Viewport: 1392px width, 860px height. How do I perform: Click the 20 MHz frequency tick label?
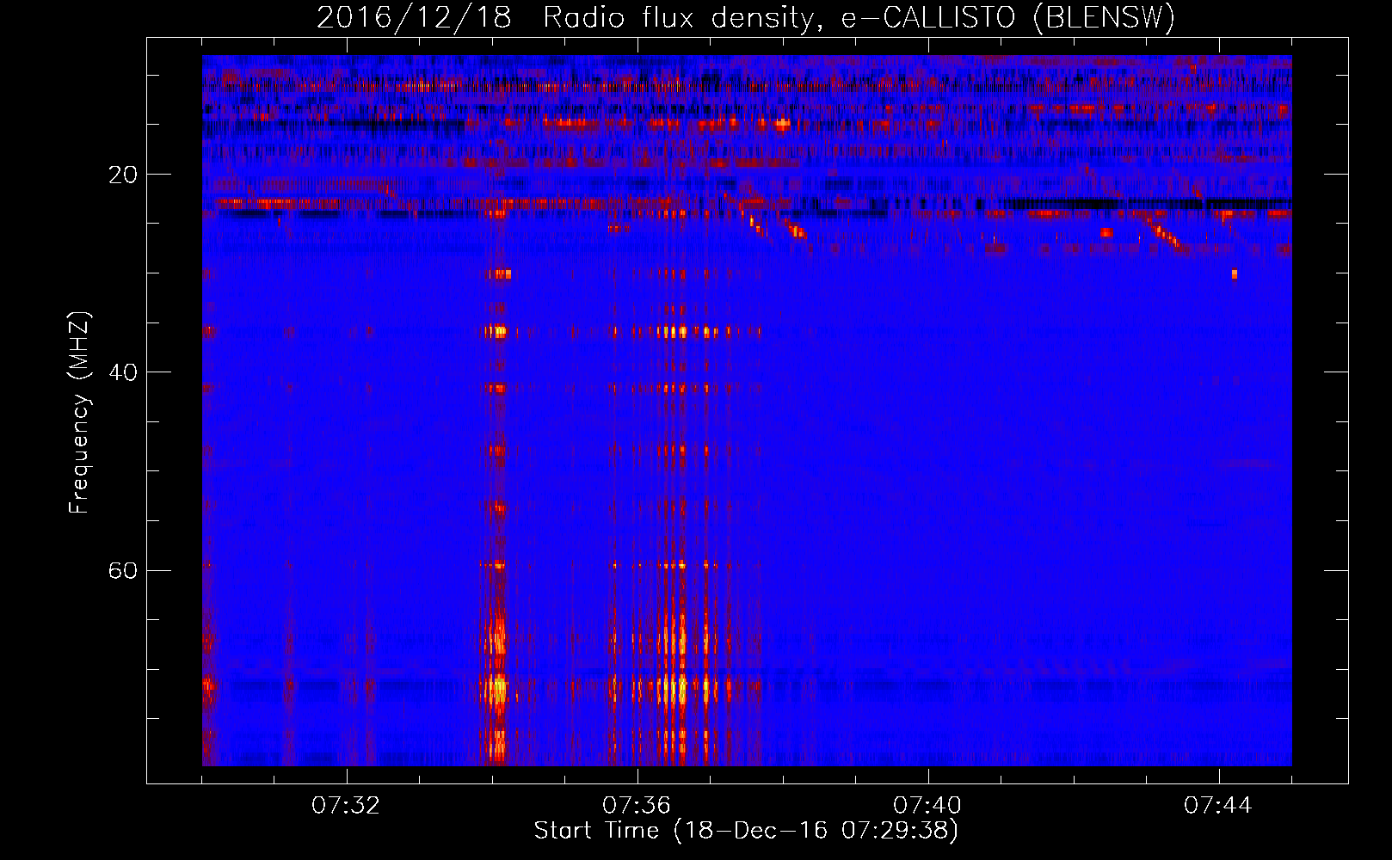122,175
